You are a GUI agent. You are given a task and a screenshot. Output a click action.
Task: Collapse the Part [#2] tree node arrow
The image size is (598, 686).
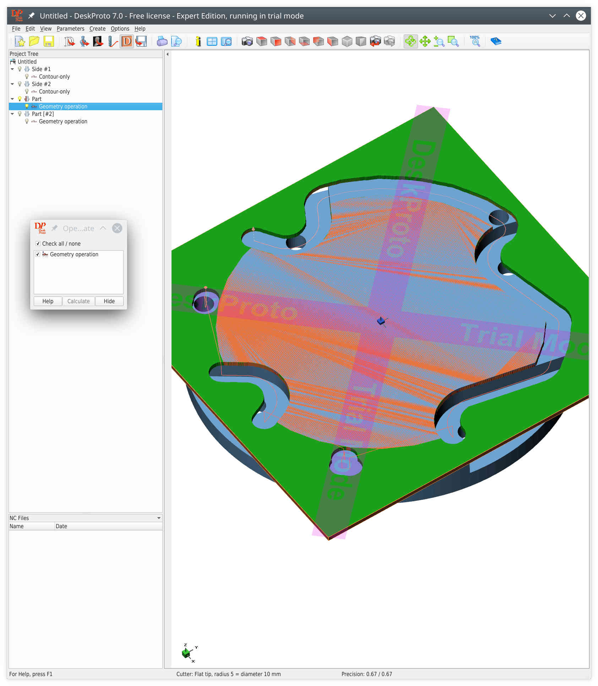pyautogui.click(x=12, y=114)
